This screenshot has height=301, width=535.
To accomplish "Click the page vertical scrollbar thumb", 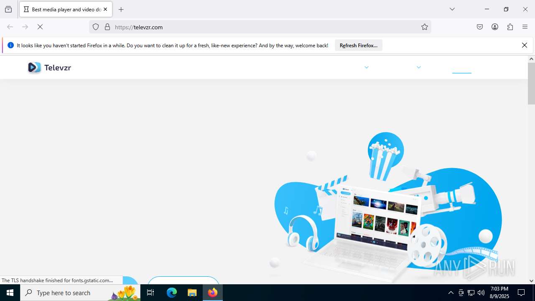I will point(531,84).
